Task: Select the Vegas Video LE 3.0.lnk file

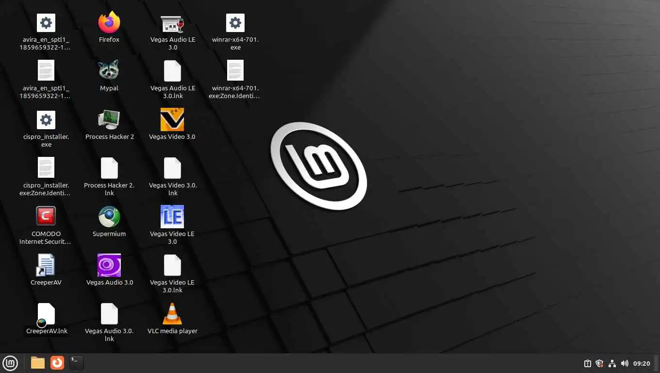Action: [172, 265]
